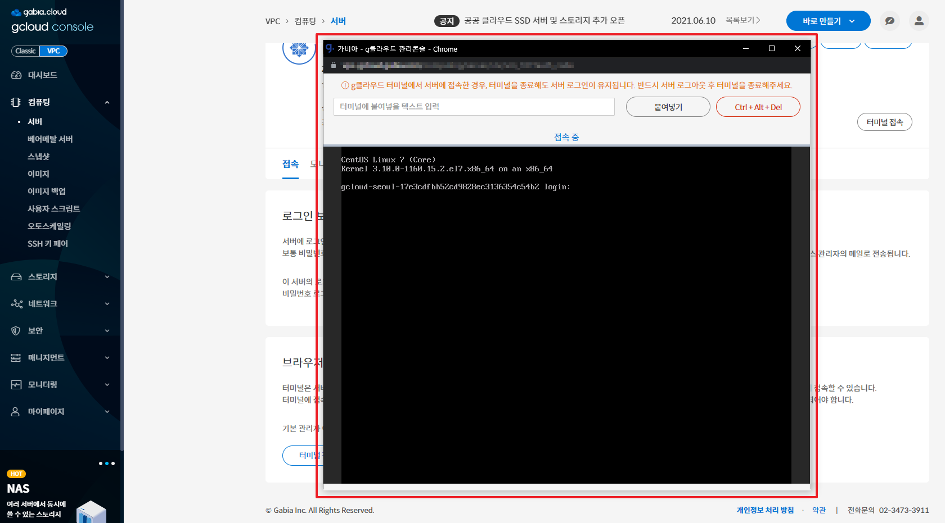This screenshot has height=523, width=945.
Task: Open 목록보기 notice list link
Action: [x=742, y=20]
